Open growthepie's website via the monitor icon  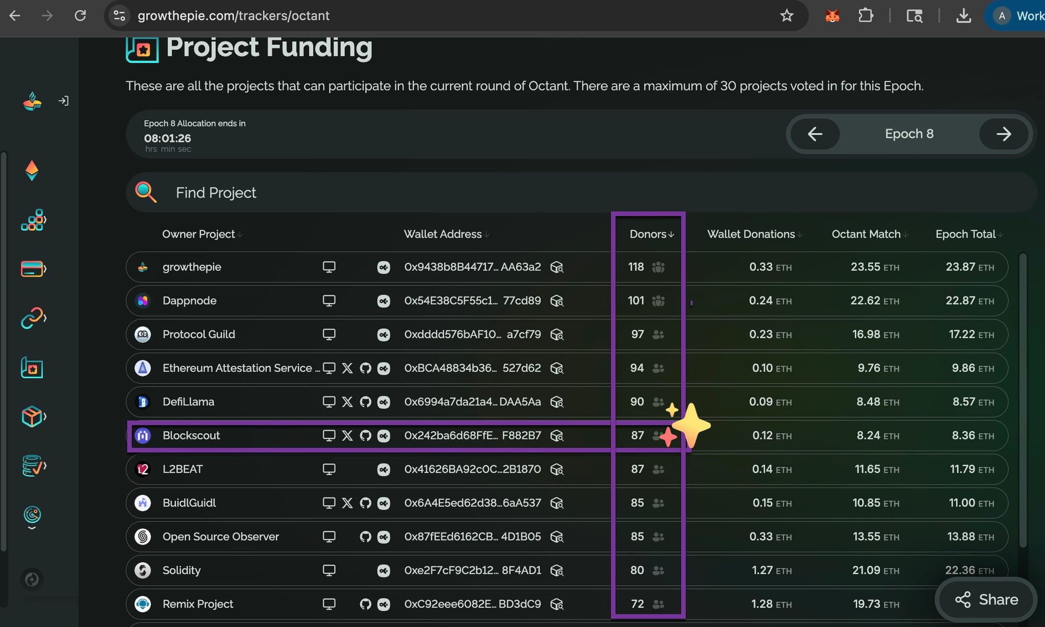[x=329, y=267]
